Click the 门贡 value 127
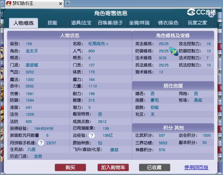 pyautogui.click(x=91, y=65)
